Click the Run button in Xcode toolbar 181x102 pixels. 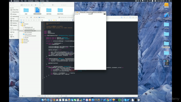[x=27, y=17]
